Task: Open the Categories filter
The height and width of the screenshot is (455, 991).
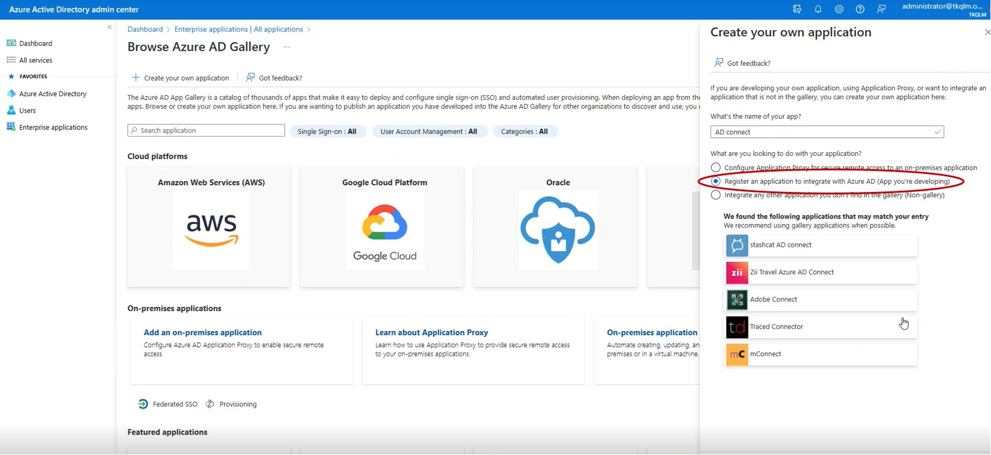Action: pyautogui.click(x=525, y=131)
